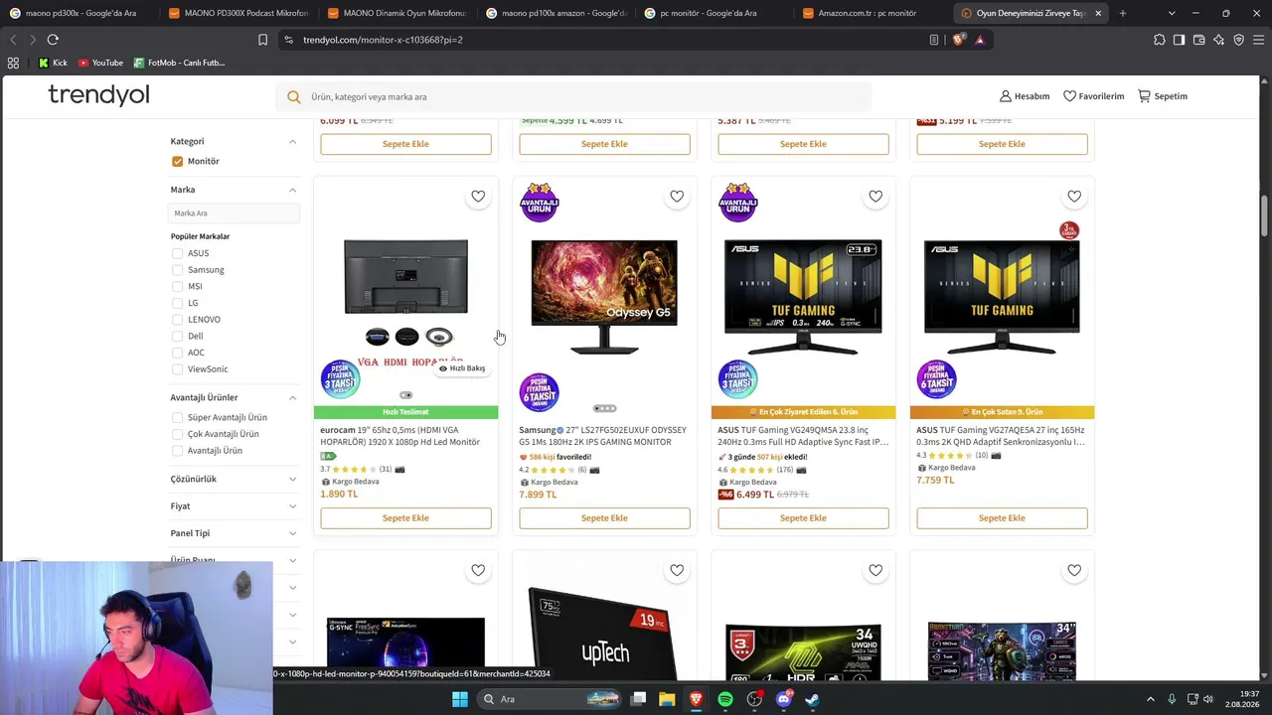The width and height of the screenshot is (1272, 715).
Task: Click the search magnifier icon on Trendyol
Action: point(294,96)
